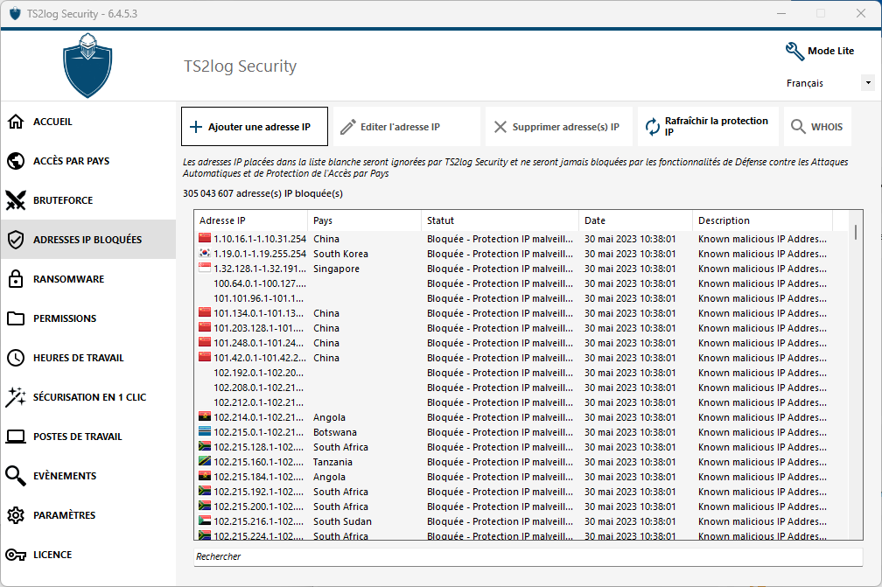This screenshot has height=587, width=882.
Task: Click the South Korea country cell
Action: coord(340,255)
